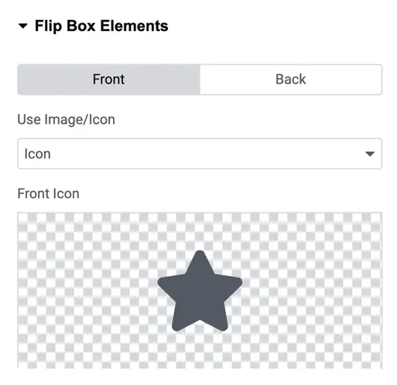
Task: Toggle the black triangle beside Flip Box Elements
Action: (23, 26)
